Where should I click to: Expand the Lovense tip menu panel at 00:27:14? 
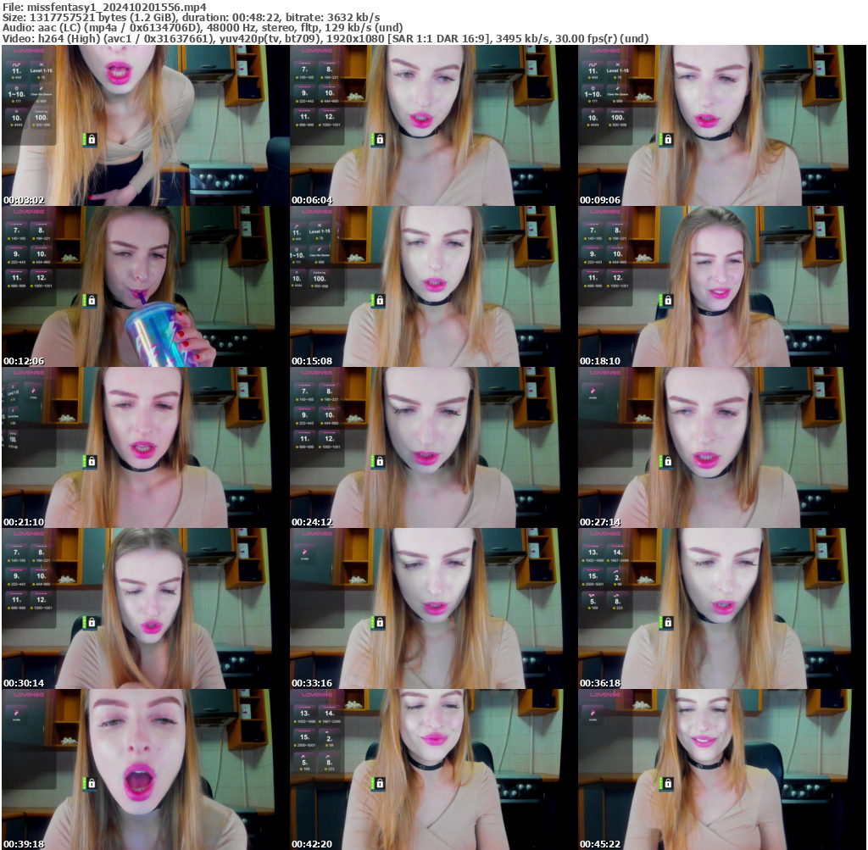coord(593,391)
